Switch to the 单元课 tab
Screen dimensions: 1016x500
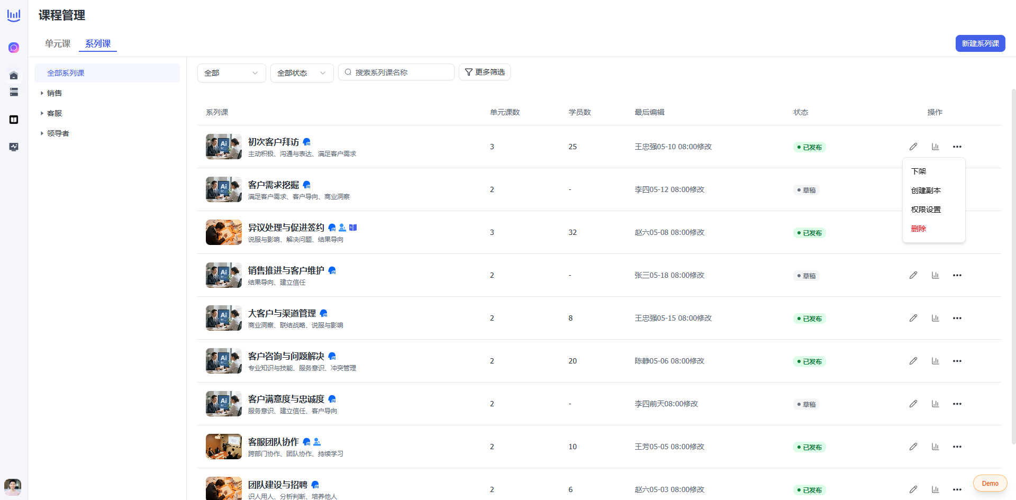click(58, 43)
